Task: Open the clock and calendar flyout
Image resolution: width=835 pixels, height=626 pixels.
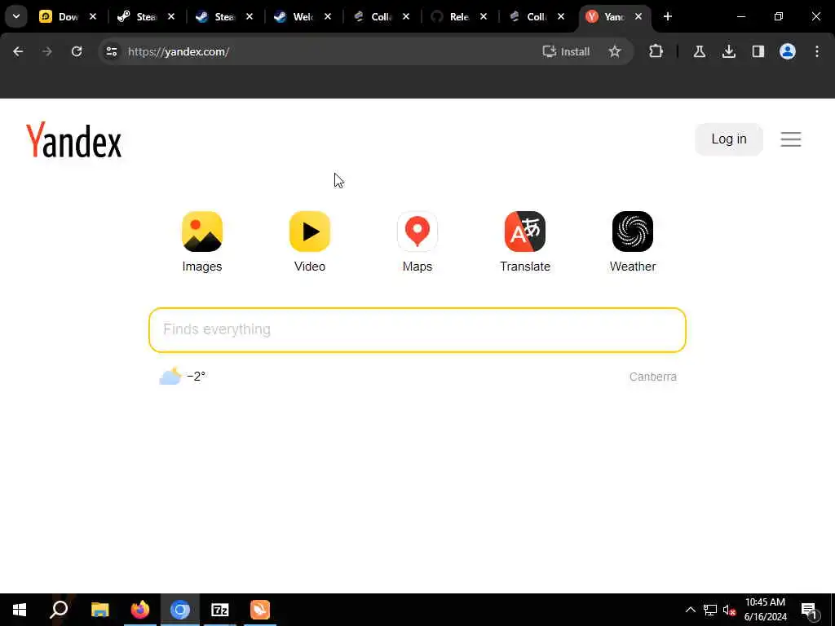Action: point(765,610)
